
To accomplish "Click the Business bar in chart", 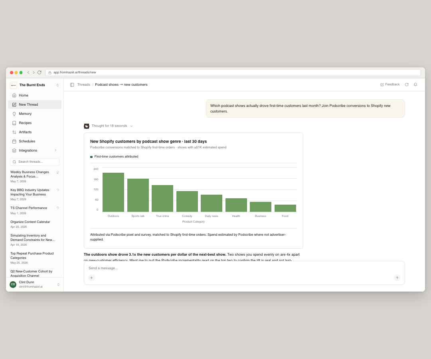I will coord(261,207).
